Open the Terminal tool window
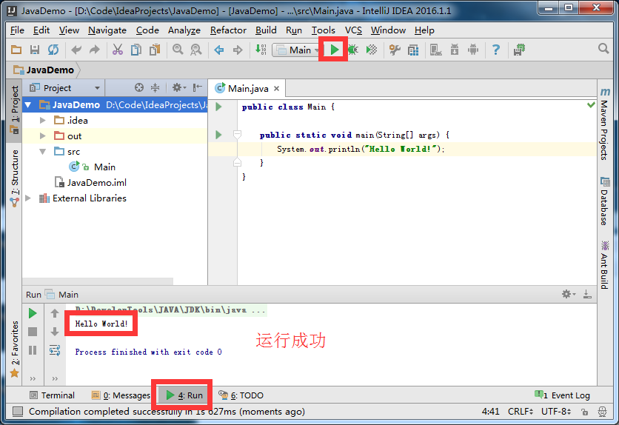This screenshot has width=619, height=425. 52,395
